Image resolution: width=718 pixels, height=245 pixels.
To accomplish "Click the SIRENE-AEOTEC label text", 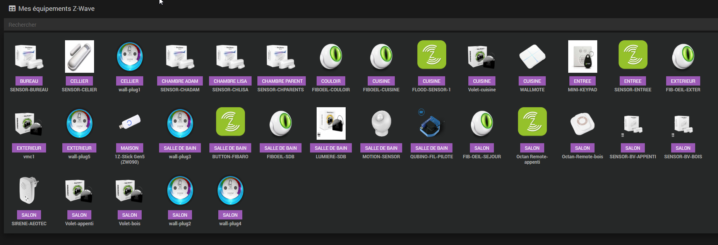I will (29, 224).
